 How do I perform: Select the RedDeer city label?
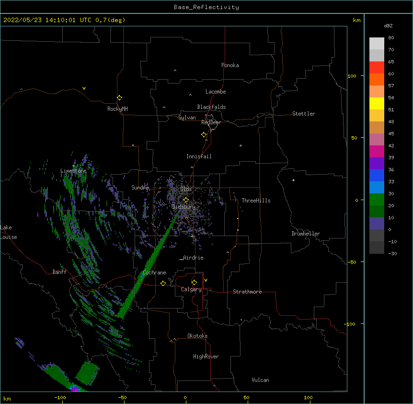[x=211, y=122]
